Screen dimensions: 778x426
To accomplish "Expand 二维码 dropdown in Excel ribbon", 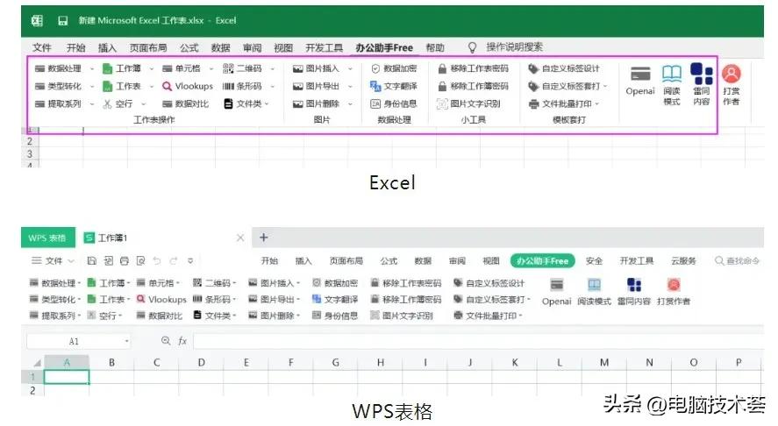I will pos(273,69).
